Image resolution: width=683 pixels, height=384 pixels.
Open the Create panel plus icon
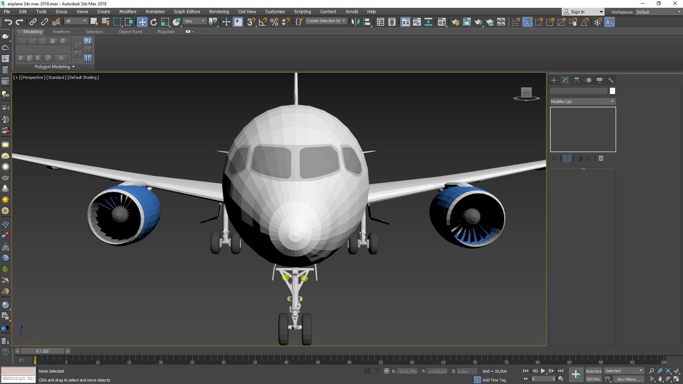coord(554,80)
